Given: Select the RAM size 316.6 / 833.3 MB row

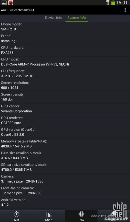Looking at the screenshot, I should [x=65, y=155].
